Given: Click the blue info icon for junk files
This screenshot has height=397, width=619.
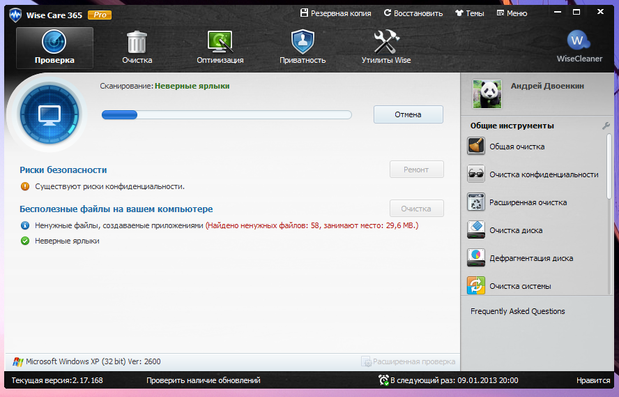Looking at the screenshot, I should tap(25, 225).
